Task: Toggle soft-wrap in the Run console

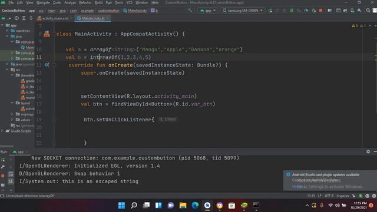Action: tap(11, 174)
